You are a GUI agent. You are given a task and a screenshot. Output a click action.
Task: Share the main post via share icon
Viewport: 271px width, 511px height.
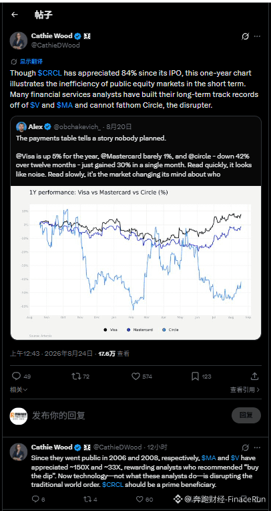point(255,376)
